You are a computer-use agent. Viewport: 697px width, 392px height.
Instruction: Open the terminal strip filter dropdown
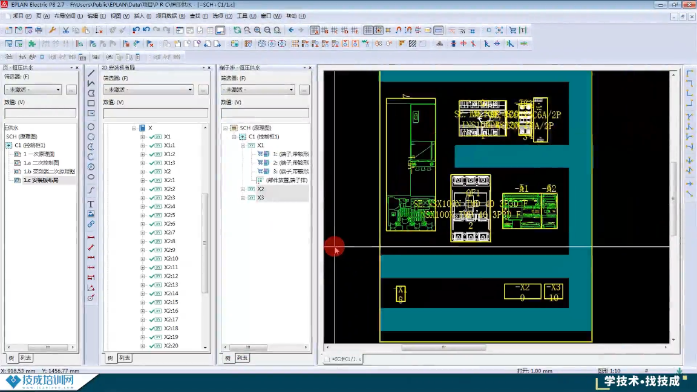(x=291, y=90)
